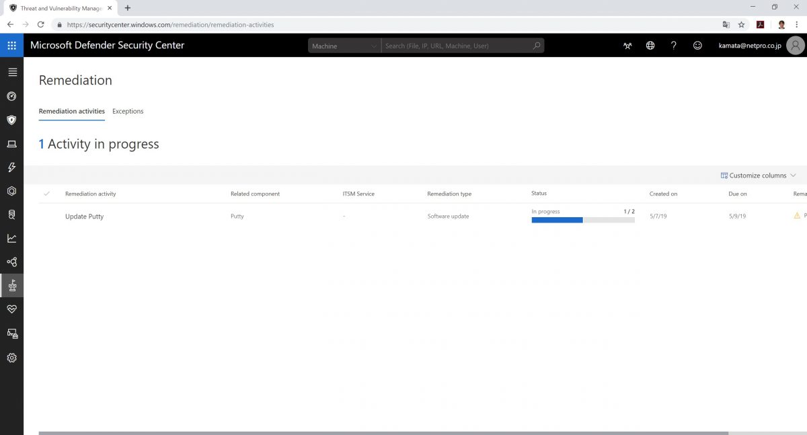
Task: Open the partners connected-nodes icon in sidebar
Action: [11, 262]
